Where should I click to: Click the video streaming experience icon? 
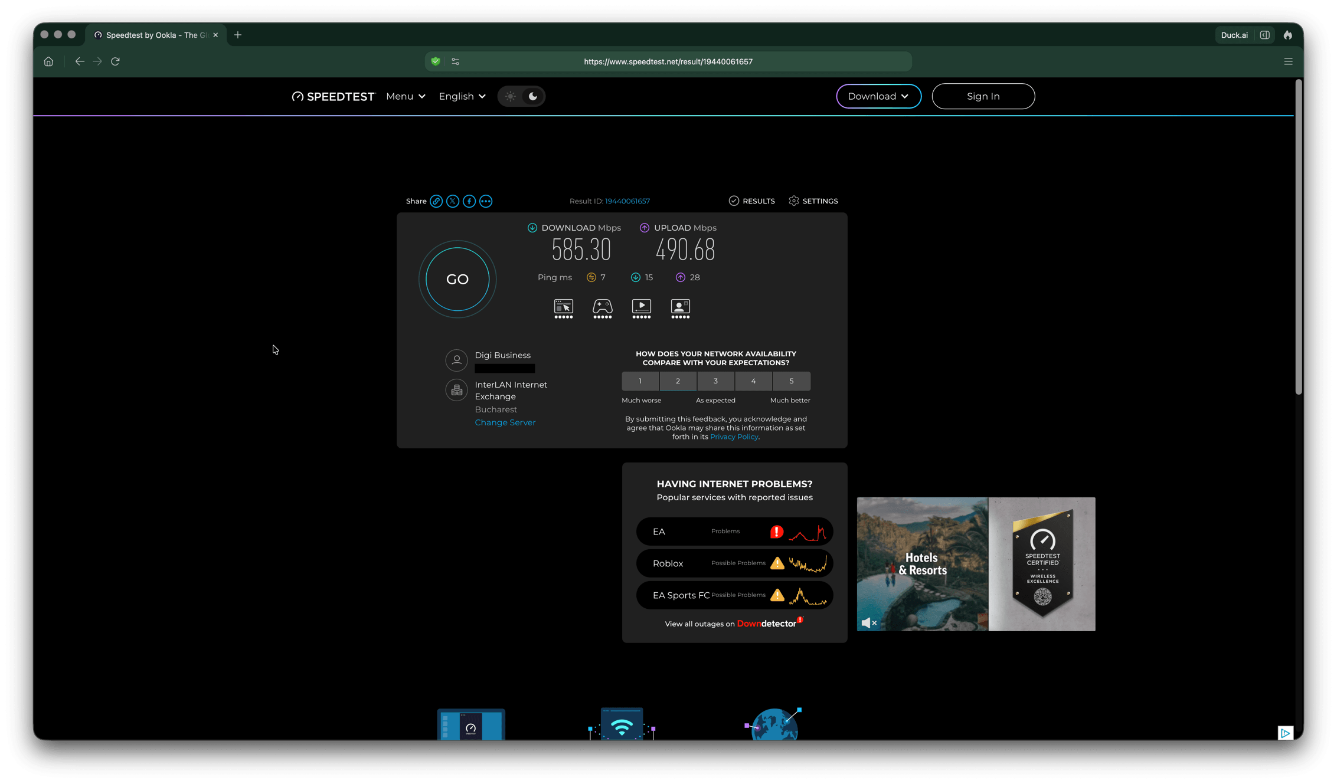(642, 309)
